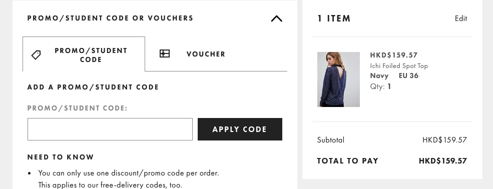The width and height of the screenshot is (493, 189).
Task: Edit the items in the bag
Action: (460, 18)
